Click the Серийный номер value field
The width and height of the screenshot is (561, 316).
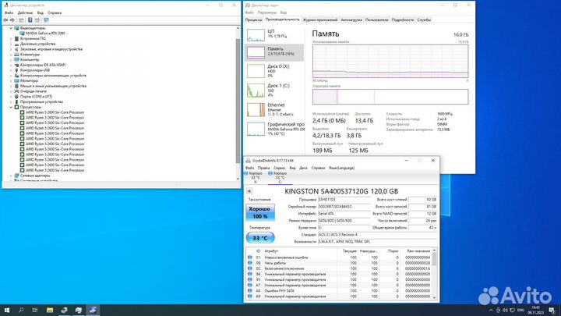click(344, 207)
